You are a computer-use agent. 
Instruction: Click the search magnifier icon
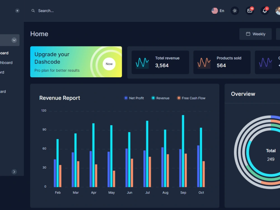pos(33,11)
